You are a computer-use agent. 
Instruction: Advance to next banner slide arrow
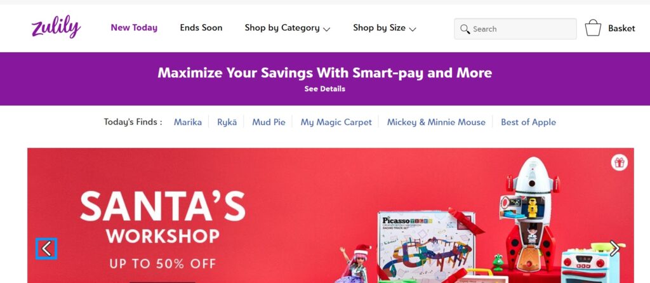click(614, 249)
